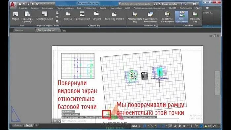This screenshot has width=231, height=130.
Task: Expand the Сечение dropdown arrow
Action: coord(97,21)
